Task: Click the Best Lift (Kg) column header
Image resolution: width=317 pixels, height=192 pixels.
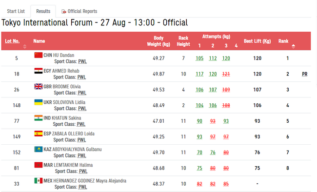Action: coord(257,41)
